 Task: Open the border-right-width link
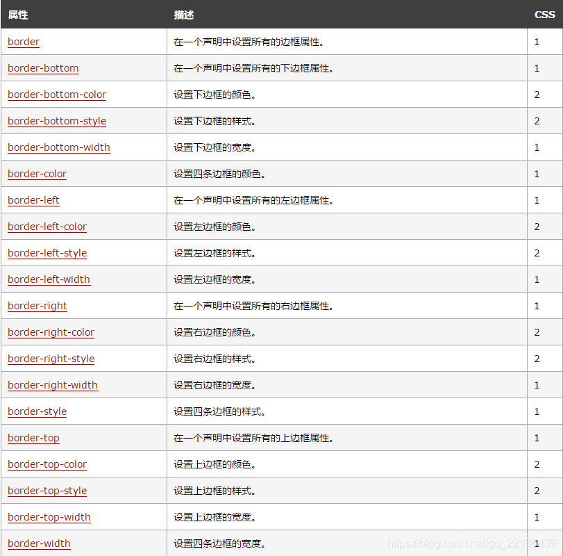pyautogui.click(x=53, y=385)
